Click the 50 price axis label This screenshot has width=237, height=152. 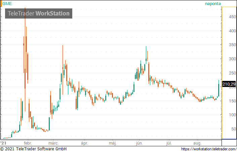234,129
